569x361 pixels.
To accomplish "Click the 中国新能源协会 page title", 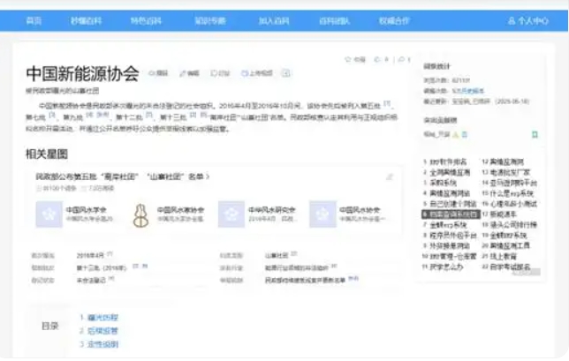I will click(82, 73).
